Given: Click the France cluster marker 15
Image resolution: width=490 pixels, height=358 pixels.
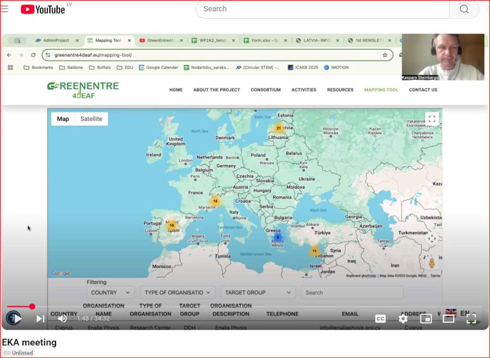Looking at the screenshot, I should tap(215, 201).
